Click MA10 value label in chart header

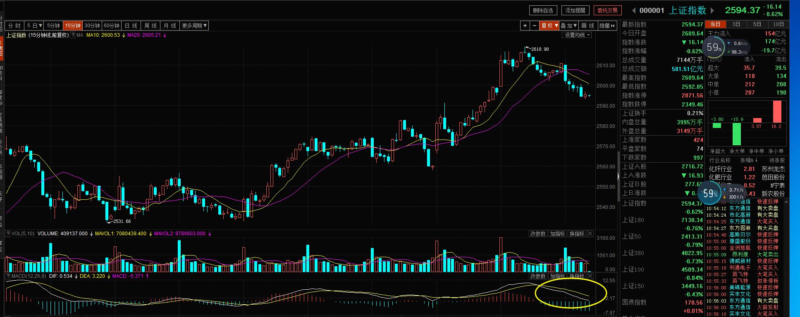tap(103, 35)
